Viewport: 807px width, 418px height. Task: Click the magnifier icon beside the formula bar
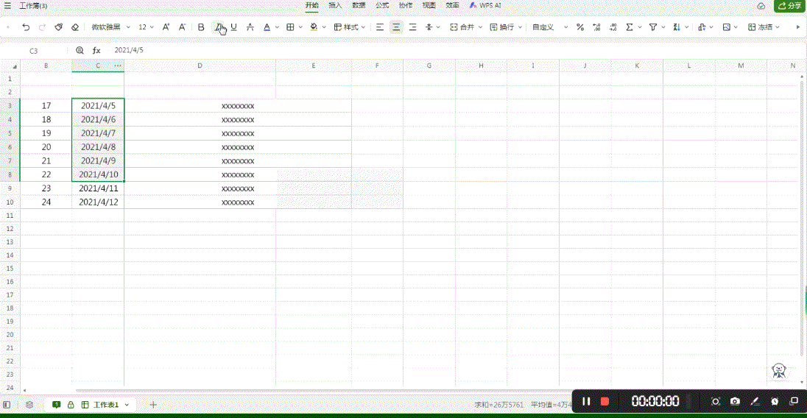tap(80, 50)
